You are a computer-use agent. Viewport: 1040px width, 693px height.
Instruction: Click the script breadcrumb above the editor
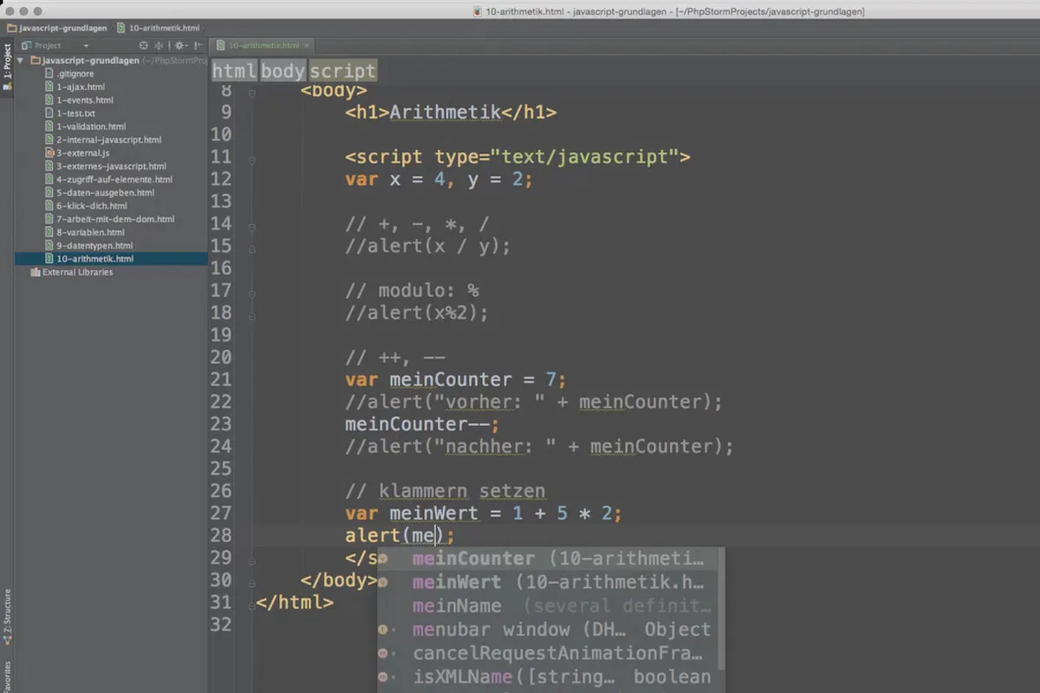click(343, 71)
